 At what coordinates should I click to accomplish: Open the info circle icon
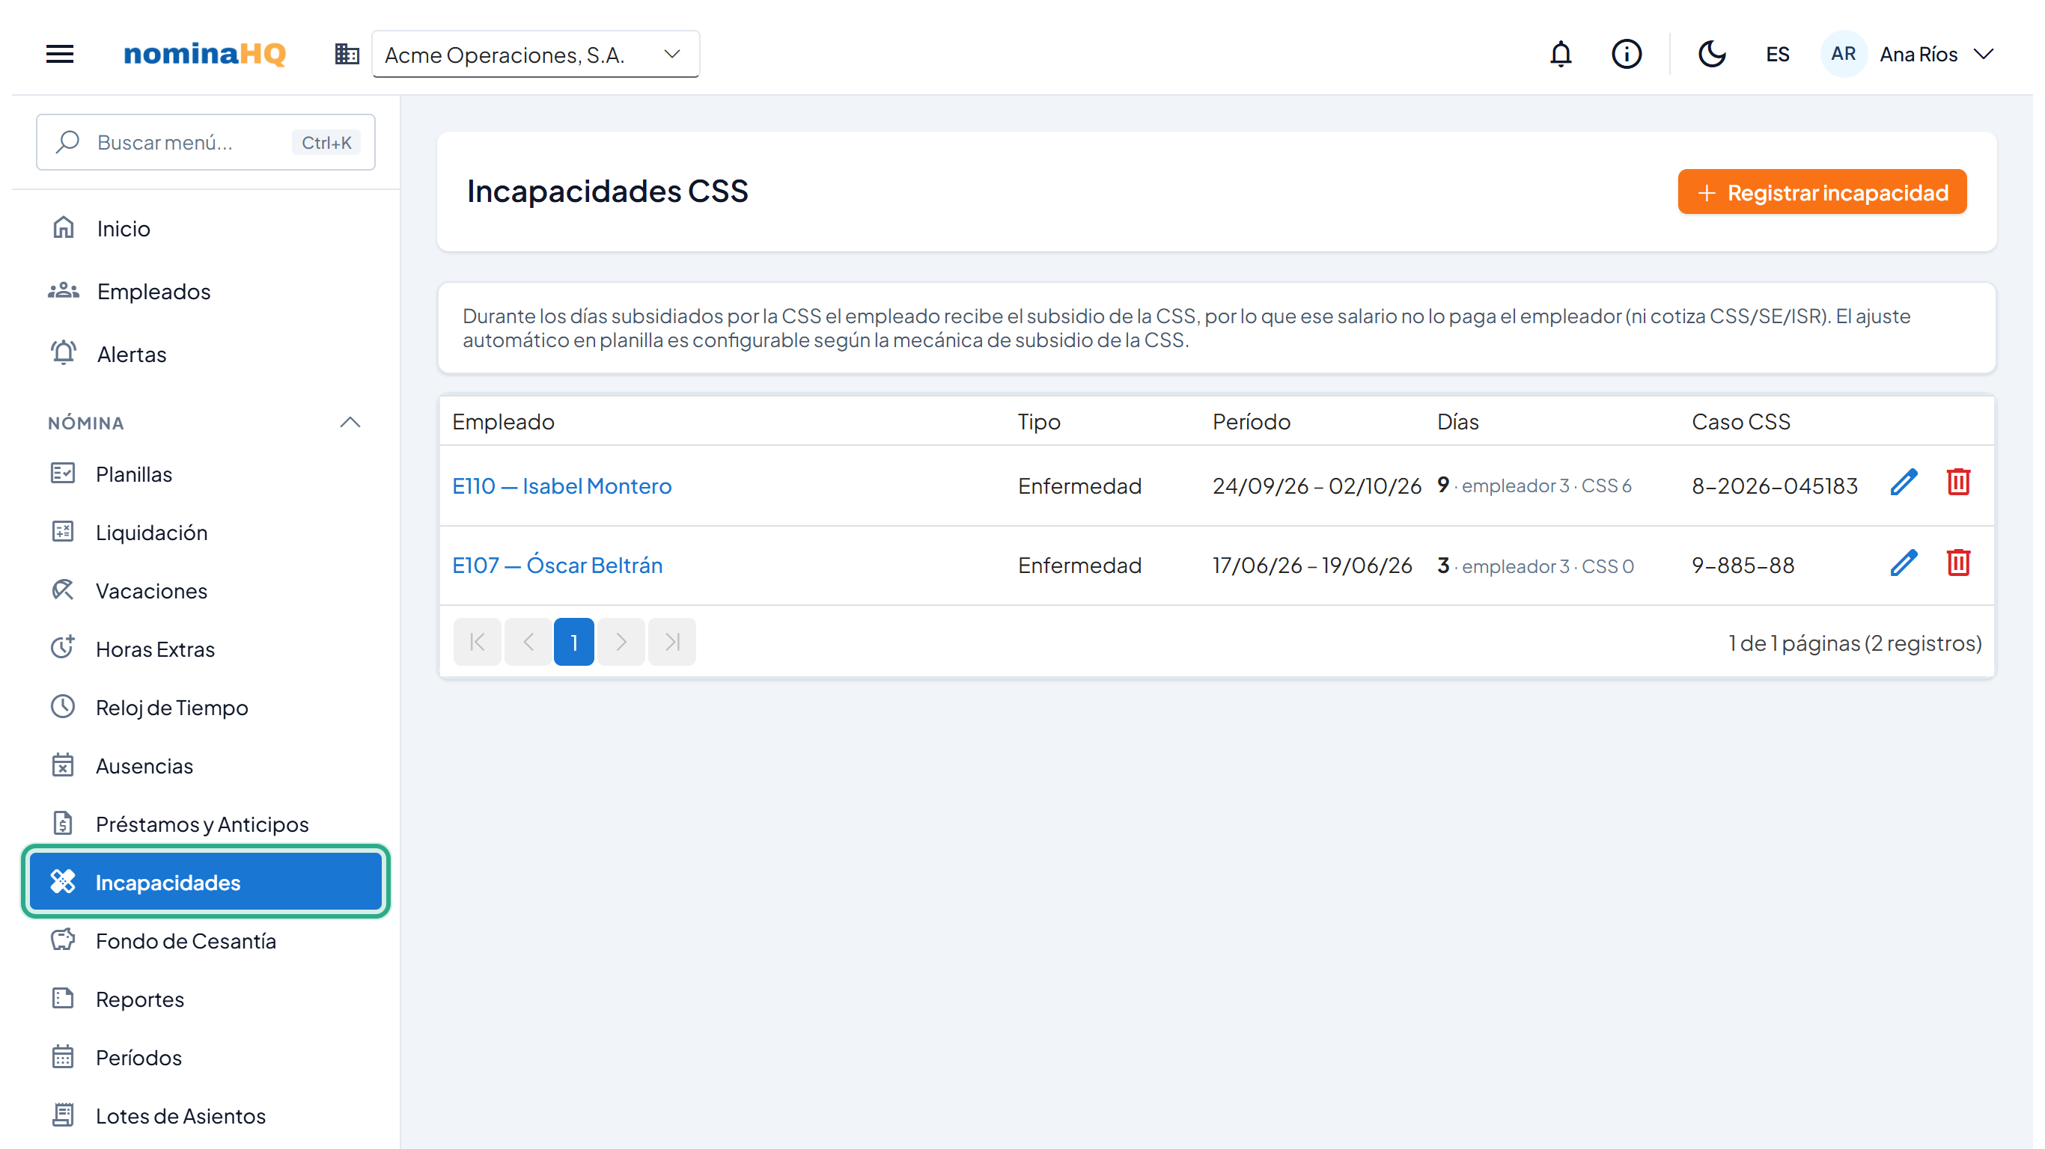pos(1626,54)
